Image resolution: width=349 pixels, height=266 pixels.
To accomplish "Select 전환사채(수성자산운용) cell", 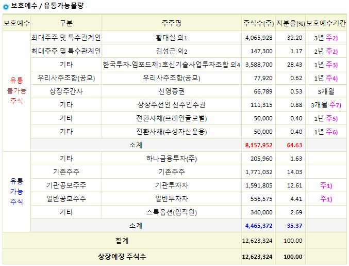I will pyautogui.click(x=171, y=132).
